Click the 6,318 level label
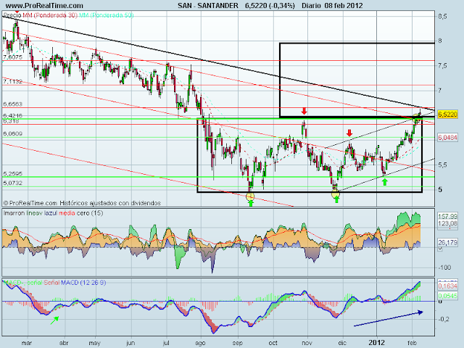Screen dimensions: 464x348 point(12,121)
